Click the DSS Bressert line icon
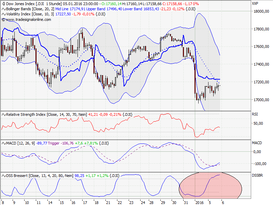The image size is (273, 205). (4, 176)
